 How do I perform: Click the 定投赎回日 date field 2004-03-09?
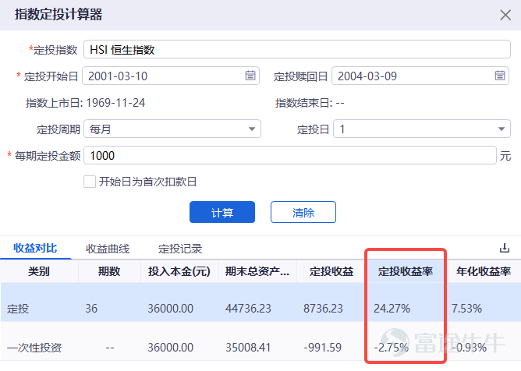pyautogui.click(x=420, y=76)
